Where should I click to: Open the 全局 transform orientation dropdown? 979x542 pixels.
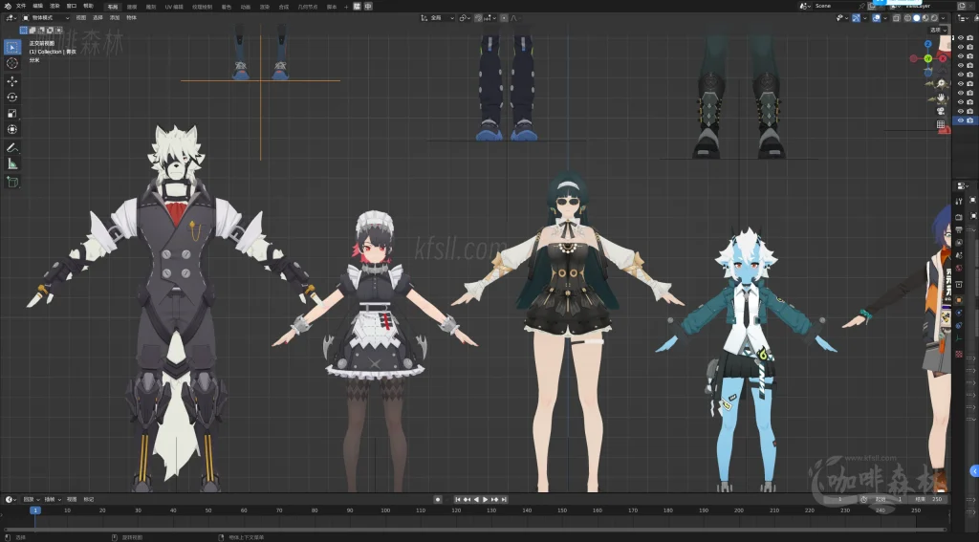click(x=438, y=18)
